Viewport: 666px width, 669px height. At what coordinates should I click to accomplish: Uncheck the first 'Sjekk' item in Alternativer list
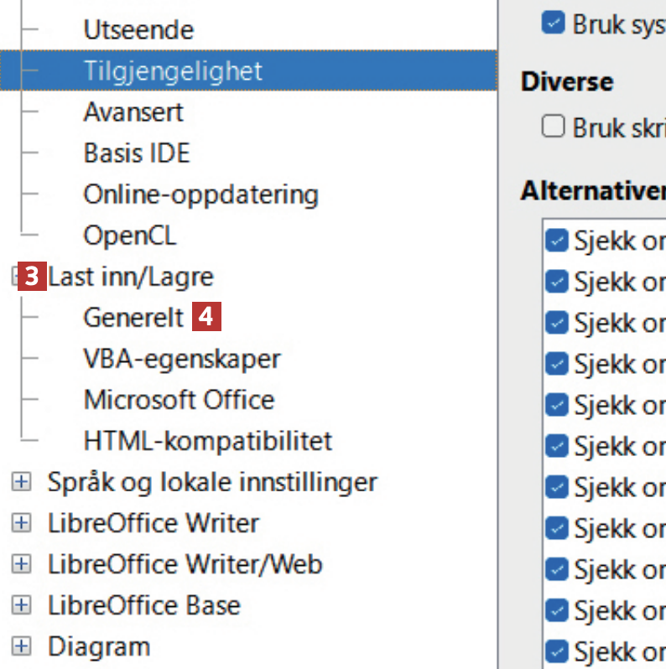556,241
